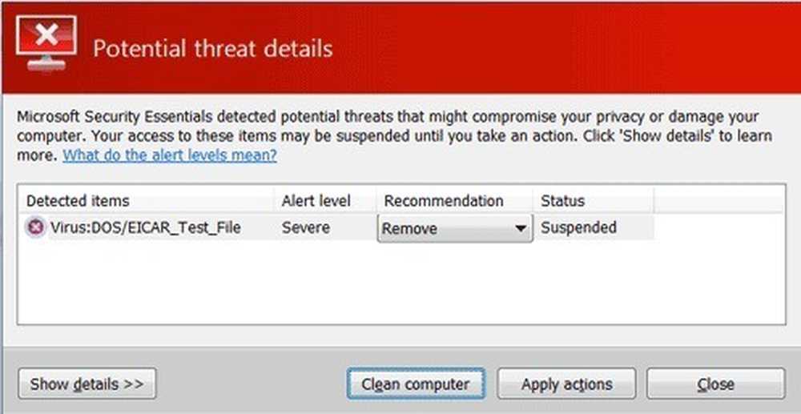Click the blank column header right of Status
This screenshot has height=414, width=801.
718,201
